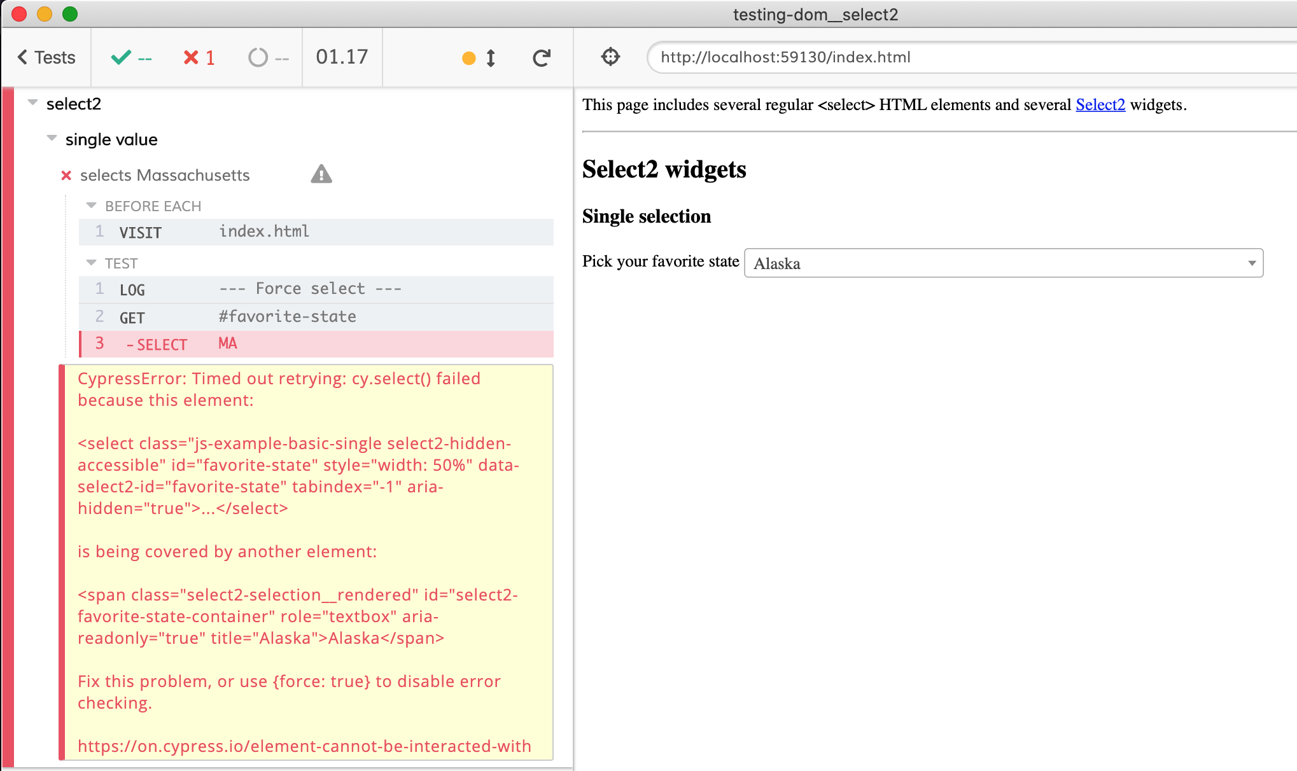Click the localhost URL address field

(955, 57)
